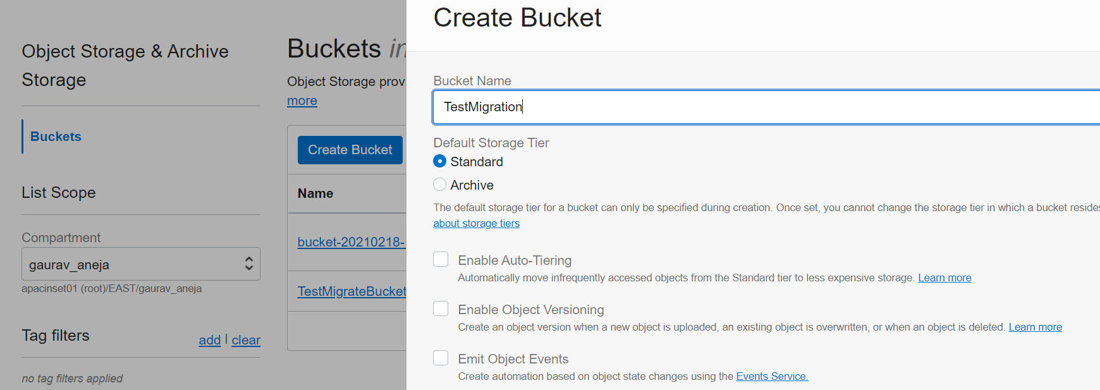Click the Compartment dropdown arrows icon
This screenshot has width=1100, height=390.
pos(249,264)
